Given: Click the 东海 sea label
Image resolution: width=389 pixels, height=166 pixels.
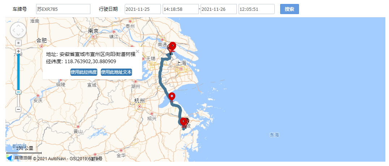Looking at the screenshot, I should pos(274,135).
